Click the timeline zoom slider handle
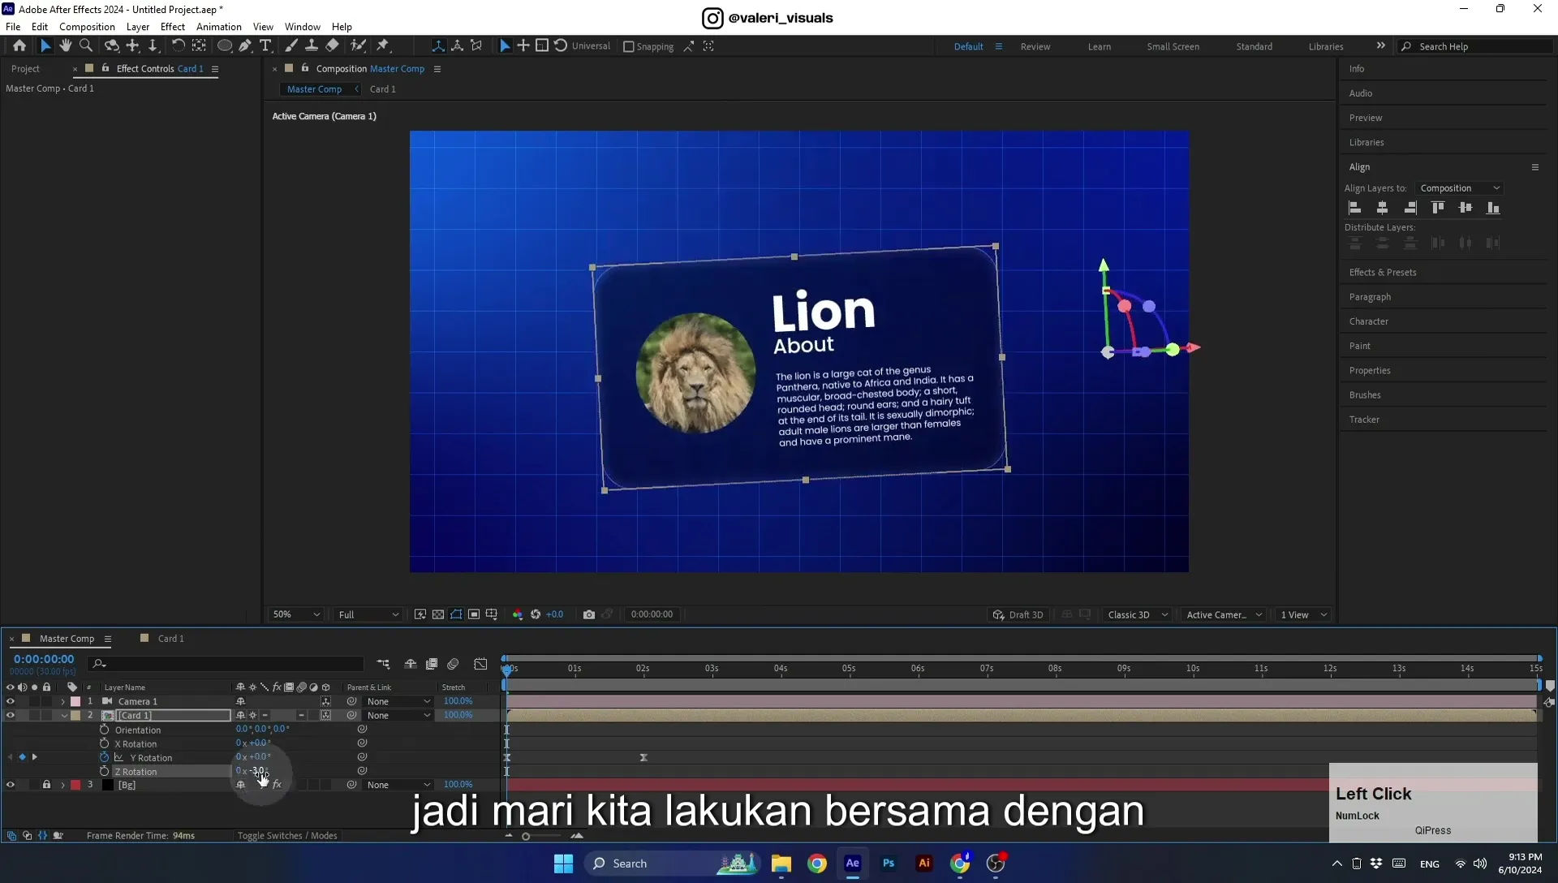 point(526,836)
